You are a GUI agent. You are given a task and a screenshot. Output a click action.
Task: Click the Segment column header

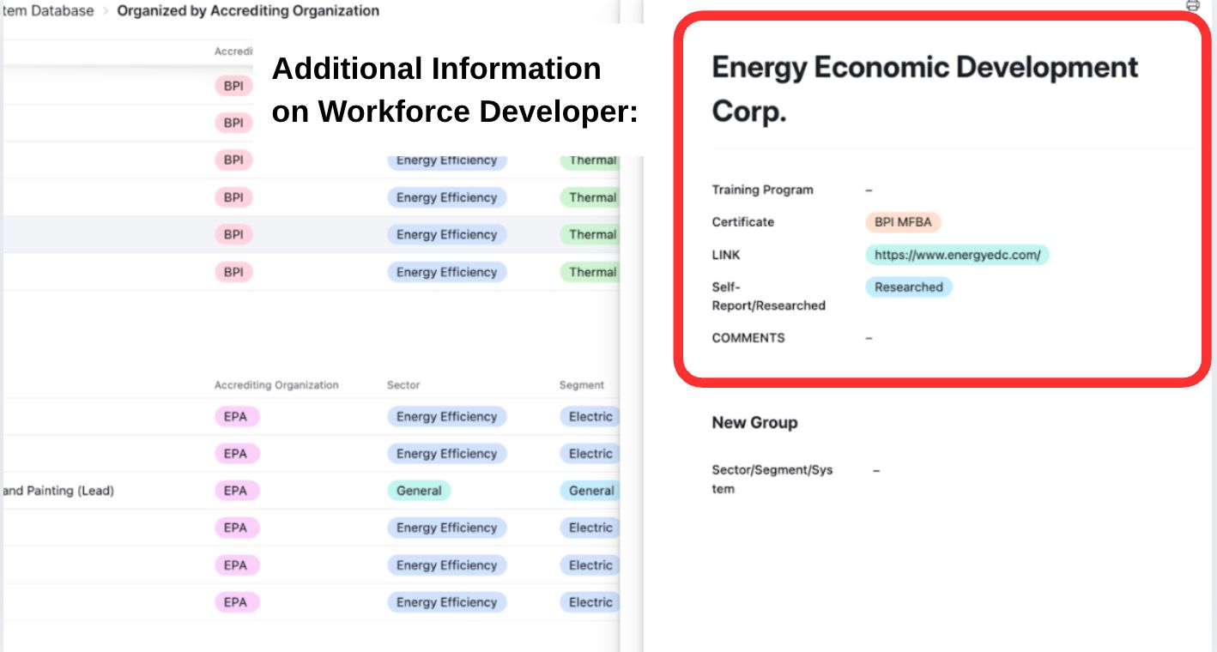[x=582, y=385]
